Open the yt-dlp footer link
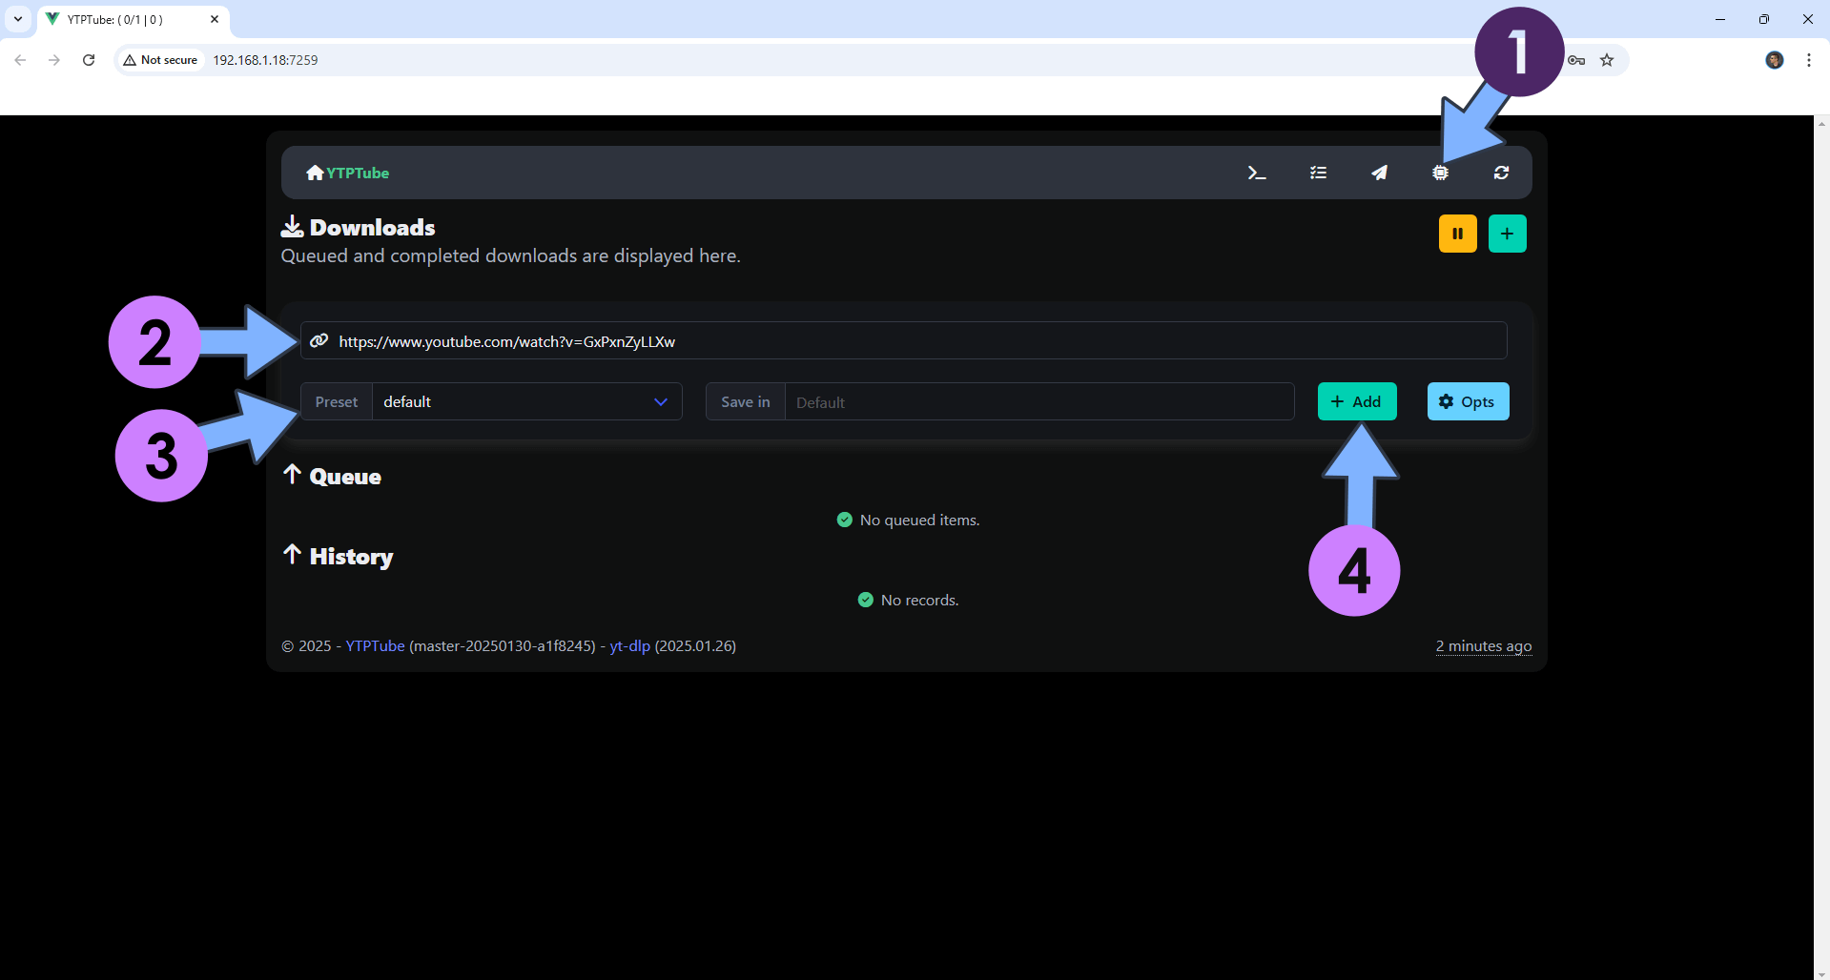The height and width of the screenshot is (980, 1830). point(629,645)
